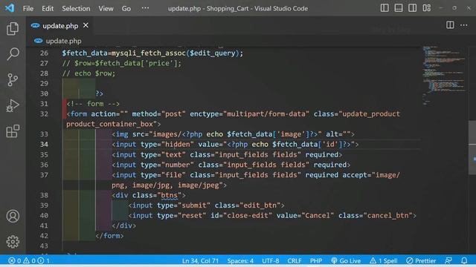Click line number 34 in gutter
The width and height of the screenshot is (476, 267).
[44, 145]
